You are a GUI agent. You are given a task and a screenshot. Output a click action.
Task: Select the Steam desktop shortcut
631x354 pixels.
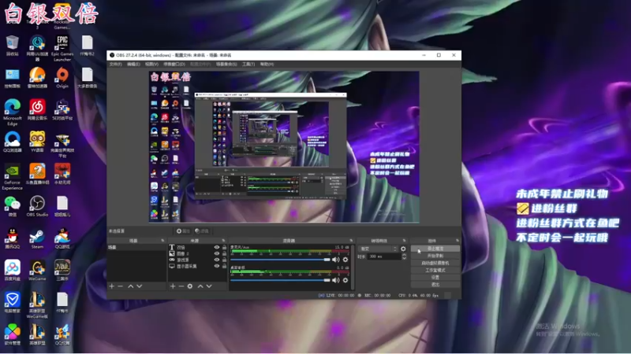click(x=37, y=239)
